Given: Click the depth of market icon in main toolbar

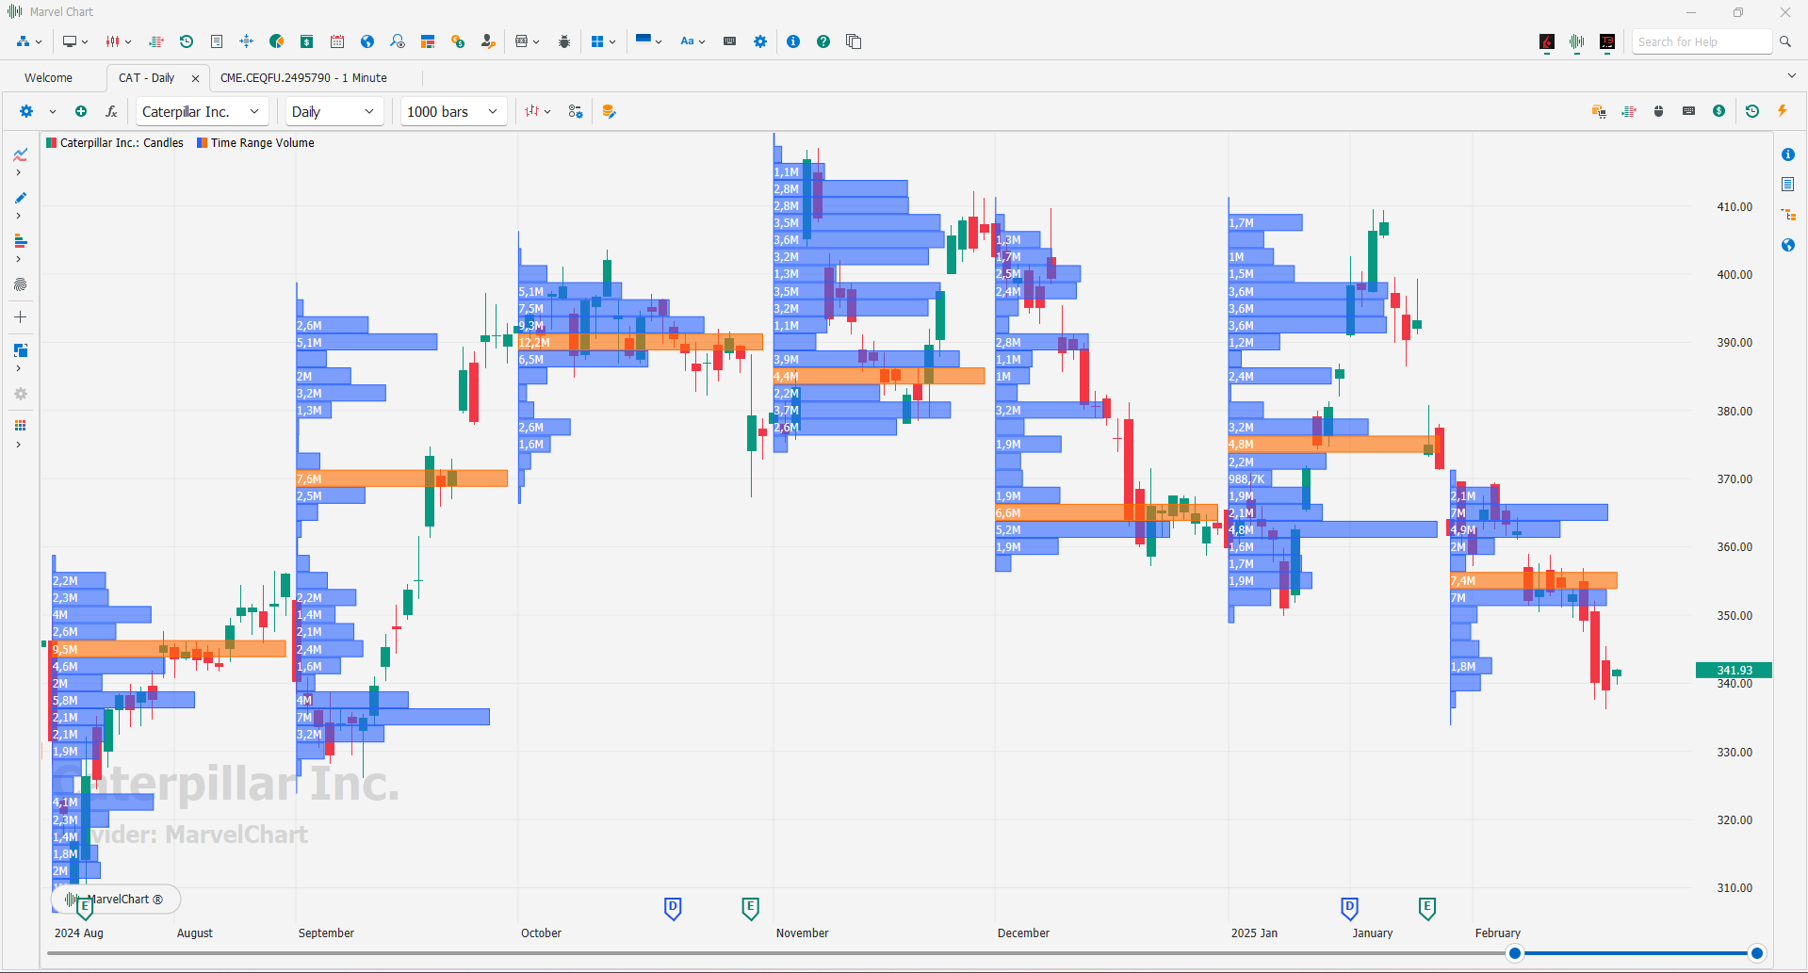Looking at the screenshot, I should 156,41.
